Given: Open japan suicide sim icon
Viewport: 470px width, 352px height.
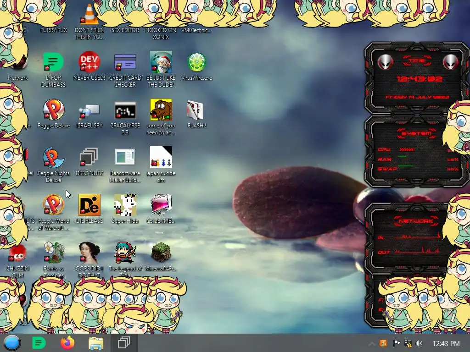Looking at the screenshot, I should 161,157.
